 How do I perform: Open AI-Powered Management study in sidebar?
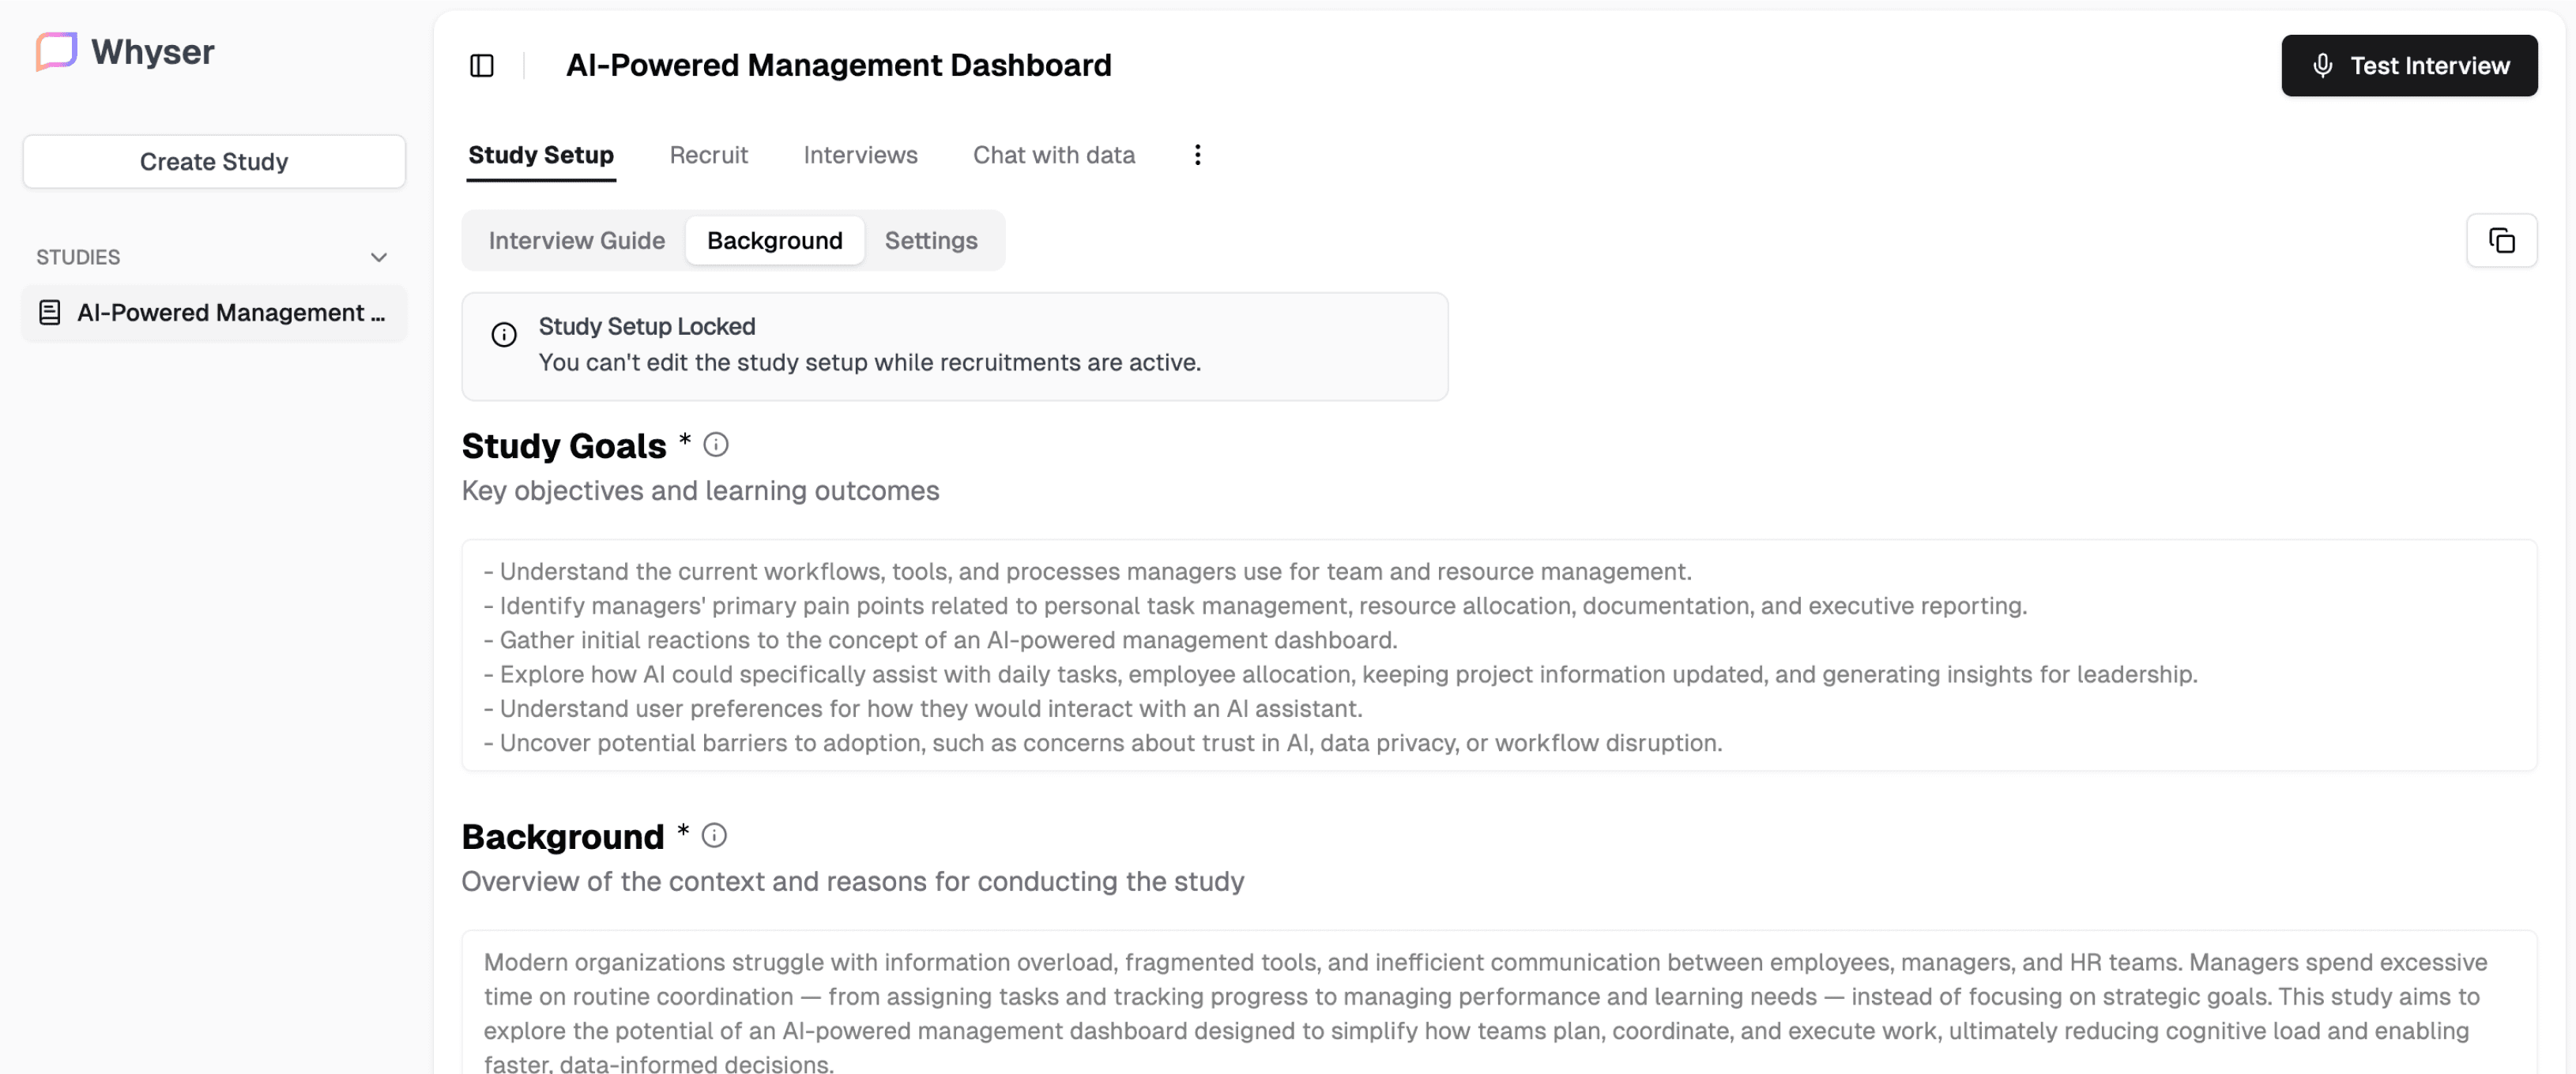[x=230, y=313]
